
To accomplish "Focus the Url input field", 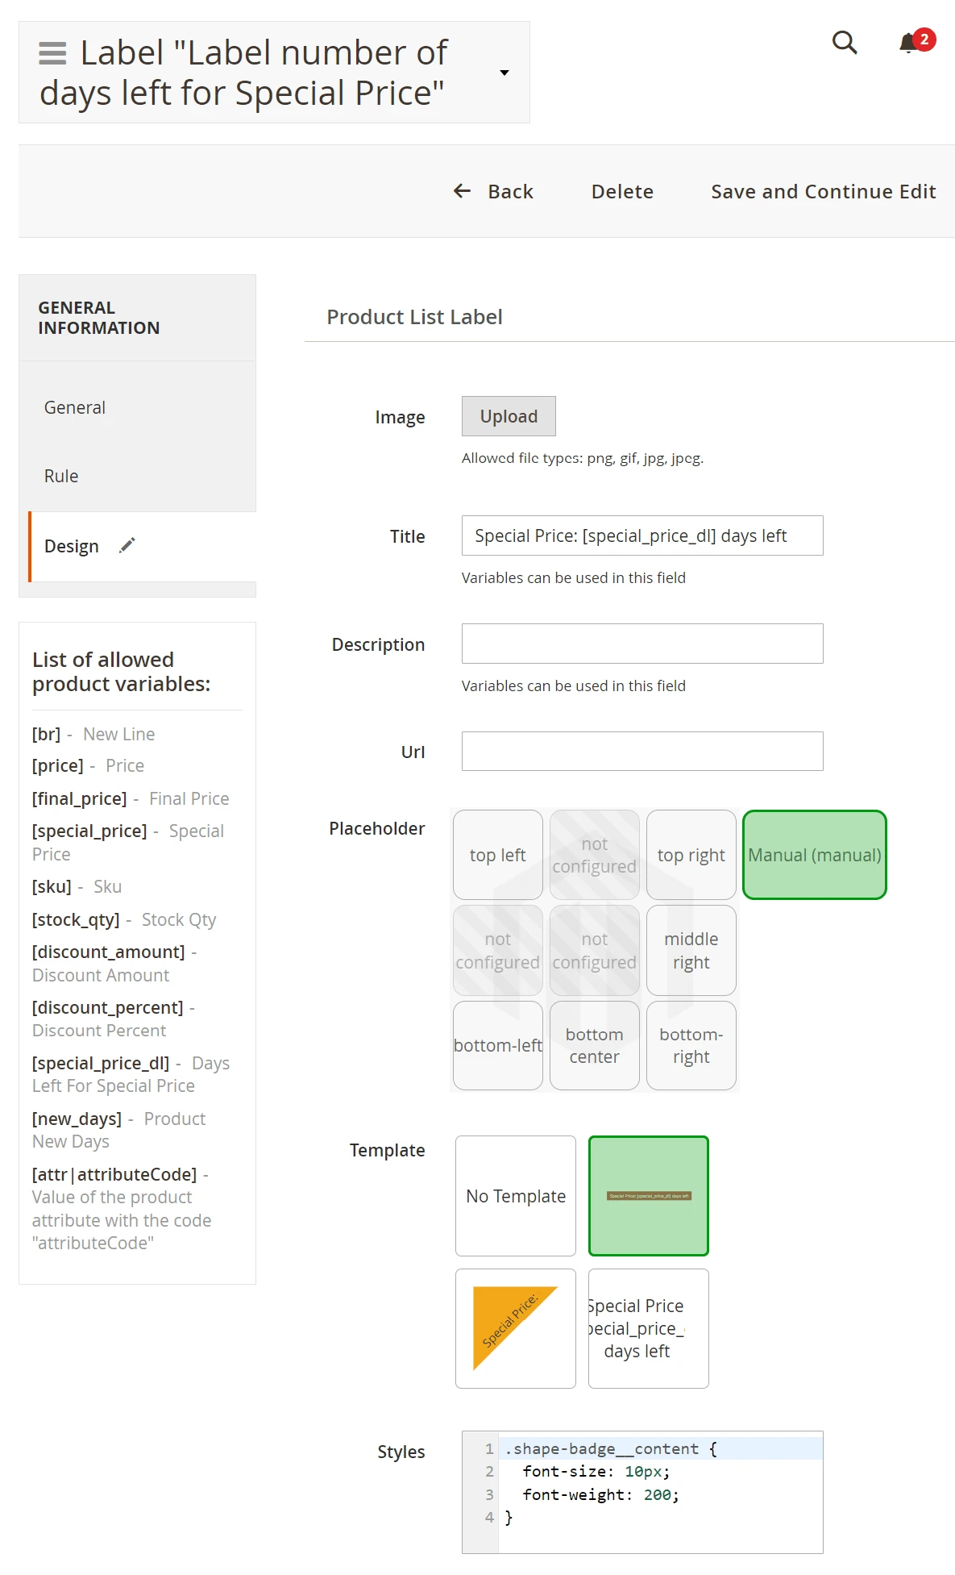I will click(642, 751).
